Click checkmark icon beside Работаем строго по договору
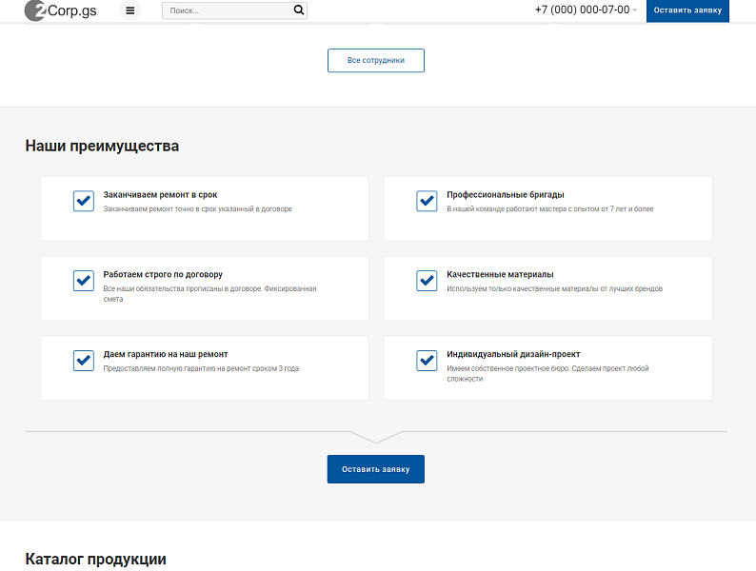 click(x=84, y=281)
